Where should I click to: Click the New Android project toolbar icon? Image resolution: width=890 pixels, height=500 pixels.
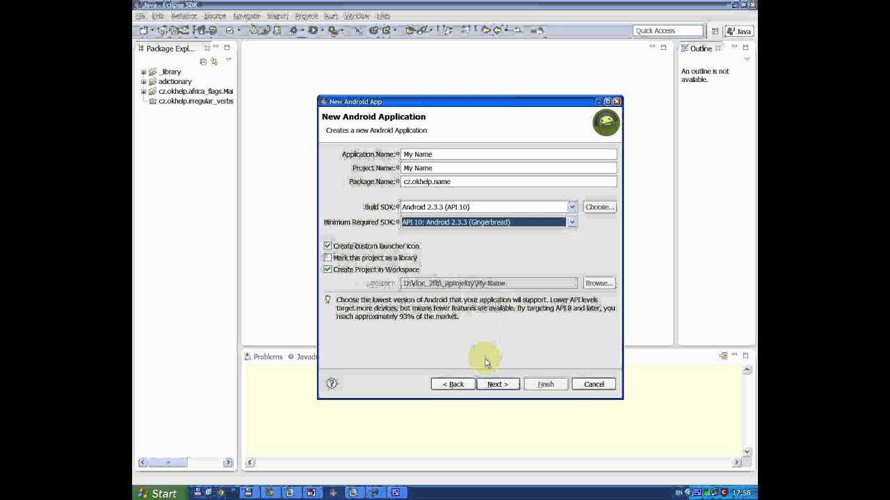(x=254, y=31)
